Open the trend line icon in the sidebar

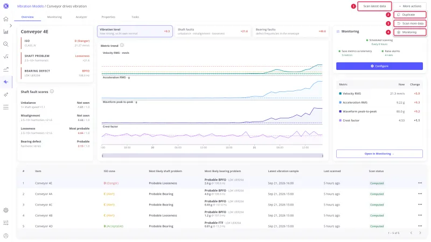point(6,69)
